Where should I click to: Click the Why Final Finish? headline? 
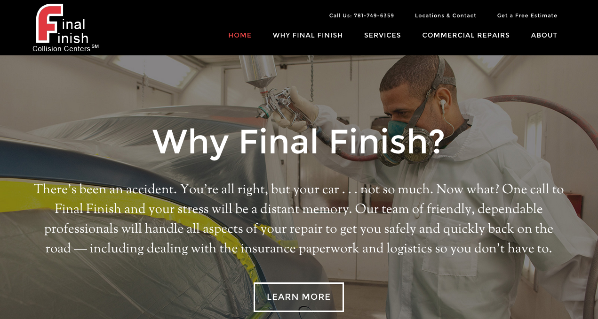pos(299,141)
